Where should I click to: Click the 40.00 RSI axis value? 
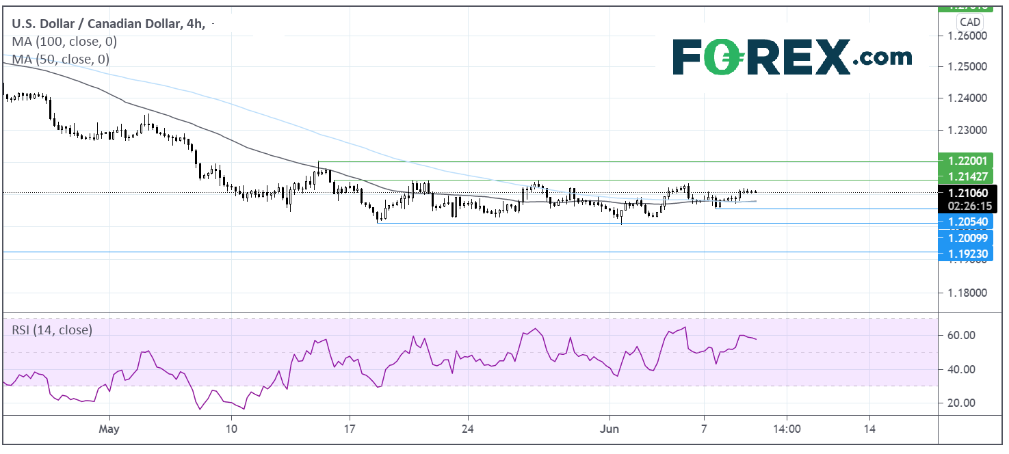coord(960,369)
